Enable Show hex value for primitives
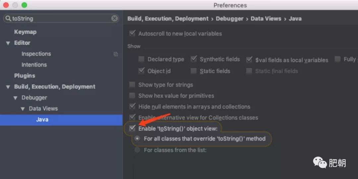358x179 pixels. (x=133, y=96)
